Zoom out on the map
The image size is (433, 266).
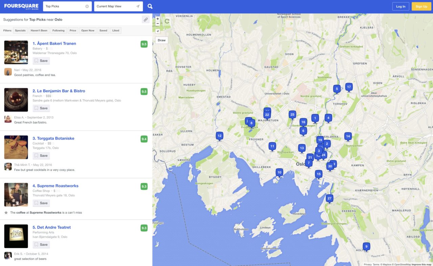[158, 24]
